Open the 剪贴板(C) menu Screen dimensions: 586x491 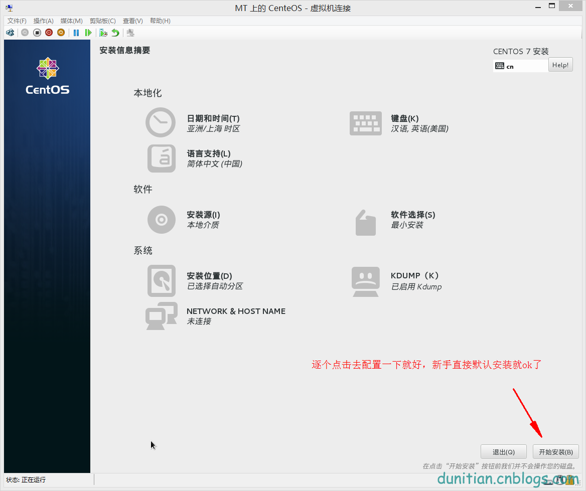pos(103,21)
